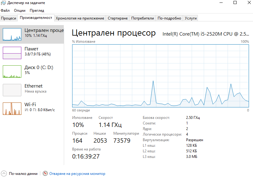Collapse view using the 'По-малко данни' chevron icon
This screenshot has width=253, height=178.
(4, 173)
